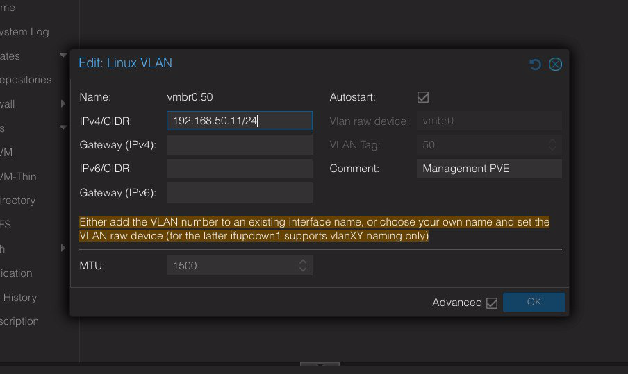Click the Gateway (IPv6) field

click(240, 192)
